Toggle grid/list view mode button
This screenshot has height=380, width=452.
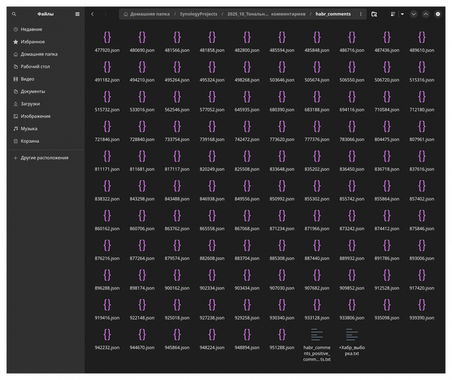[x=392, y=14]
